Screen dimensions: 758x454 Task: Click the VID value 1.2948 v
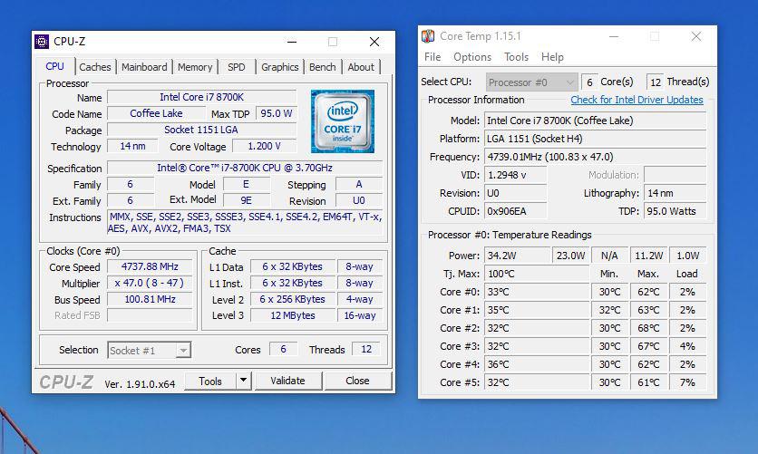515,175
